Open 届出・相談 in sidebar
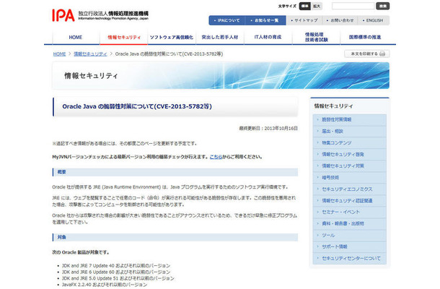Image resolution: width=440 pixels, height=289 pixels. click(349, 131)
